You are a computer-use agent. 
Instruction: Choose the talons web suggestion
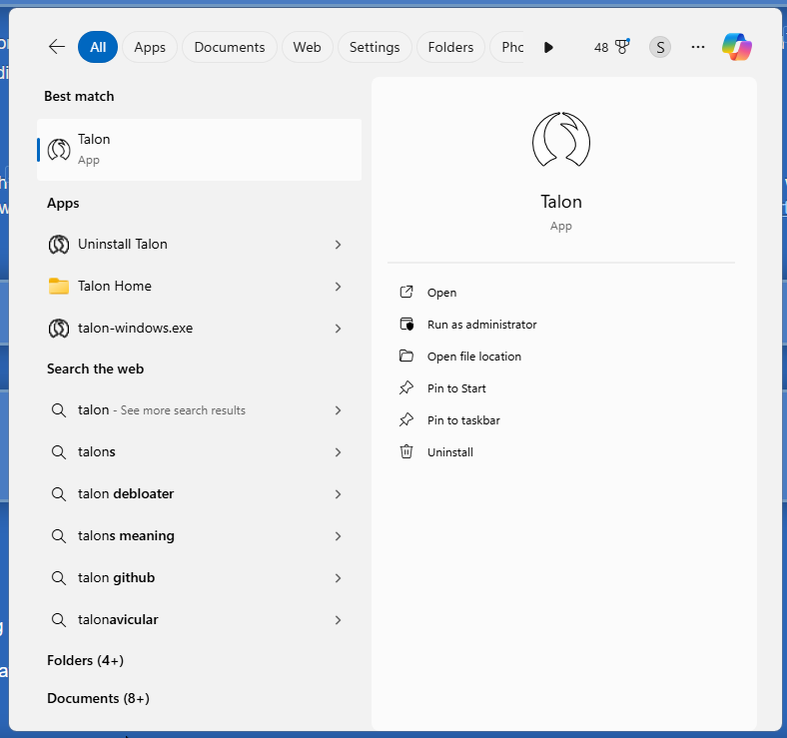[x=200, y=452]
